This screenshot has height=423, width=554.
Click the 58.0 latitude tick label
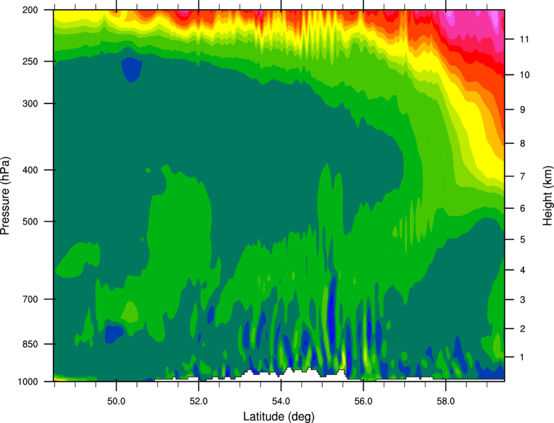click(x=446, y=402)
